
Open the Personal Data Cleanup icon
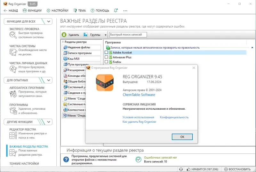click(13, 69)
